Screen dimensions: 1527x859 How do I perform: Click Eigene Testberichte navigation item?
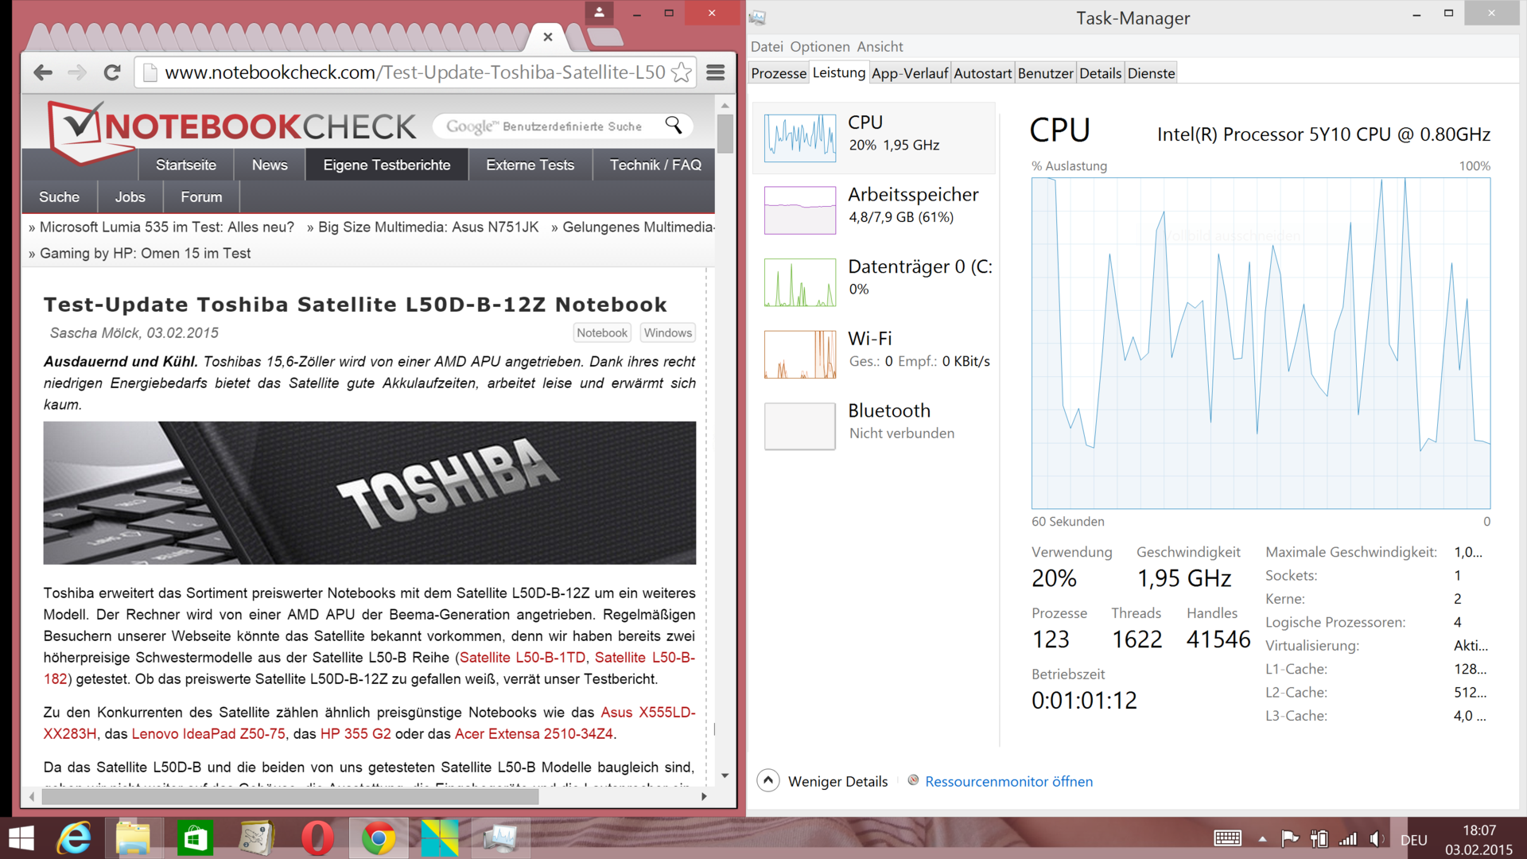(x=387, y=165)
